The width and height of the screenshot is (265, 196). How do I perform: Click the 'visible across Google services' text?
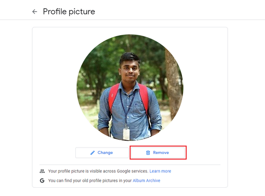(98, 171)
